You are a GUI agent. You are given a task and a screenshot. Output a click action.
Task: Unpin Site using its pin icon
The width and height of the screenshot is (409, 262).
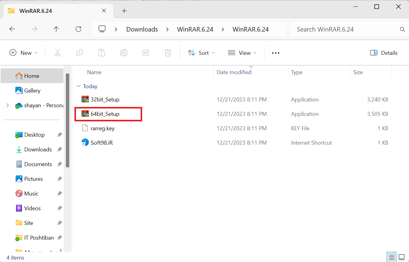click(x=59, y=223)
